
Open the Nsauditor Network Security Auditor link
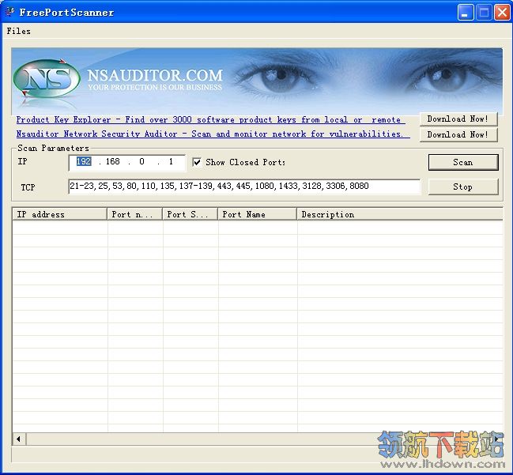tap(213, 134)
